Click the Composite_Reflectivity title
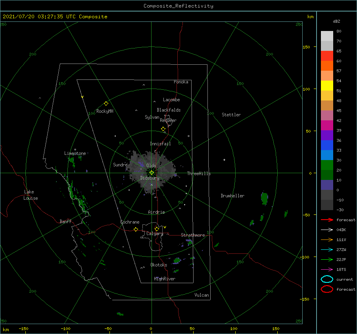Image resolution: width=357 pixels, height=334 pixels. pos(178,6)
